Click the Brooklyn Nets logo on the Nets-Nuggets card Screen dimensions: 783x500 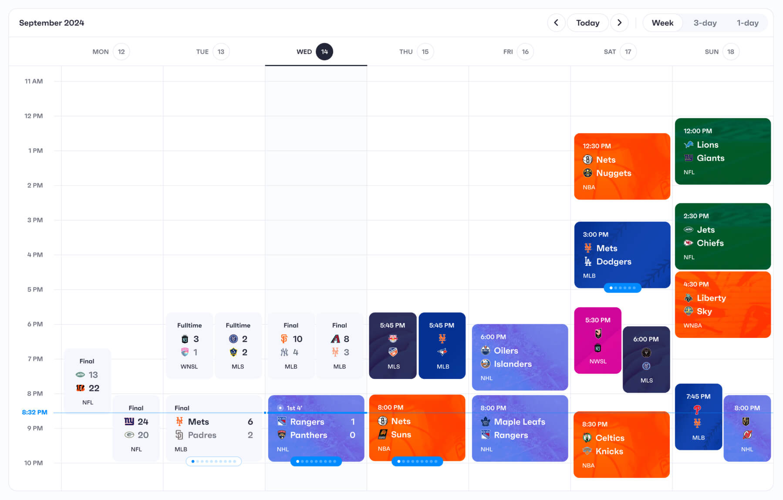[x=589, y=160]
